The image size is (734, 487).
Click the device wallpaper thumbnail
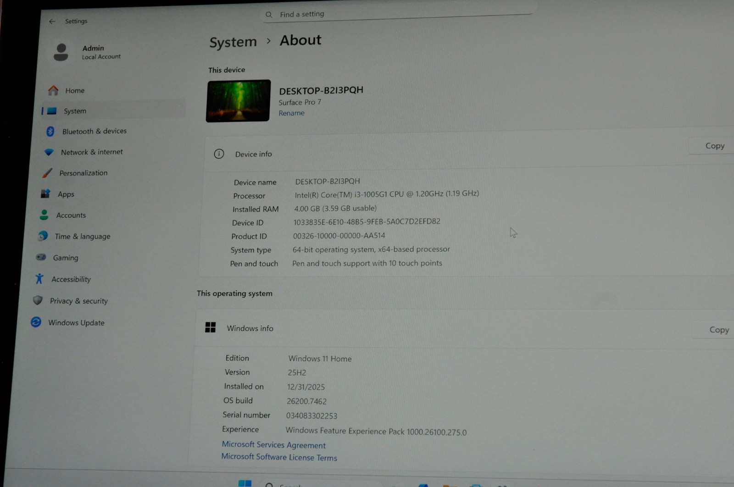[239, 101]
